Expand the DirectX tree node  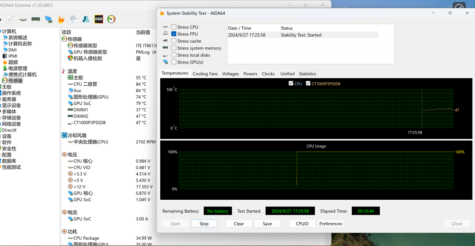point(9,130)
